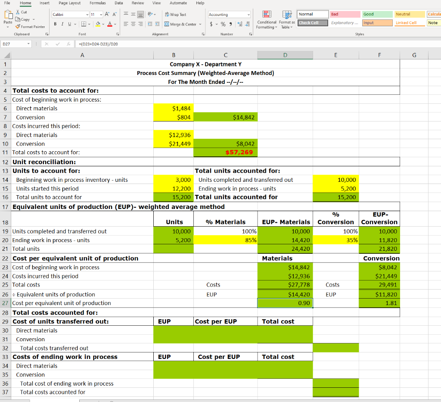Open Fill Color palette arrow

tap(103, 24)
